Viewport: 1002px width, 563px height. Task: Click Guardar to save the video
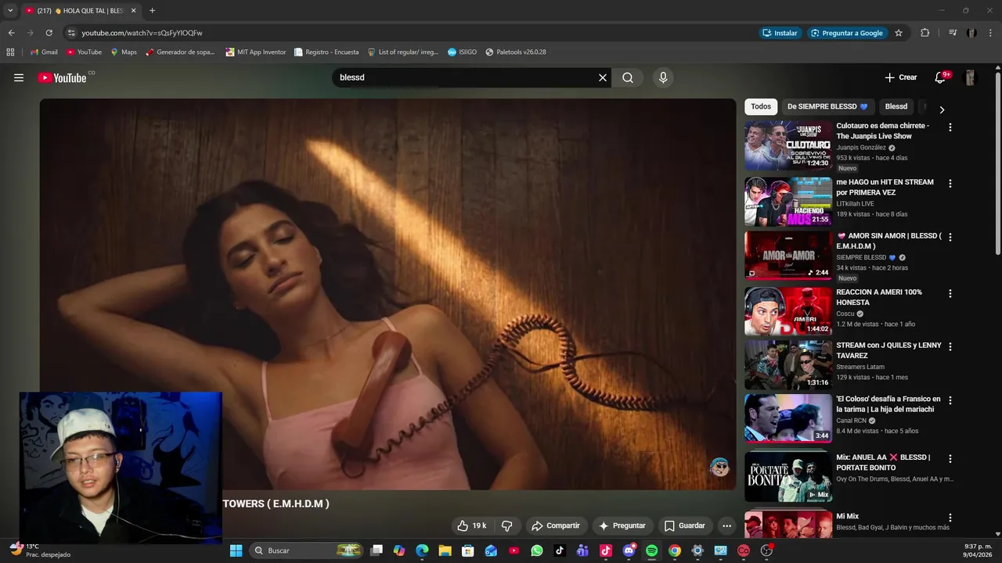coord(684,525)
